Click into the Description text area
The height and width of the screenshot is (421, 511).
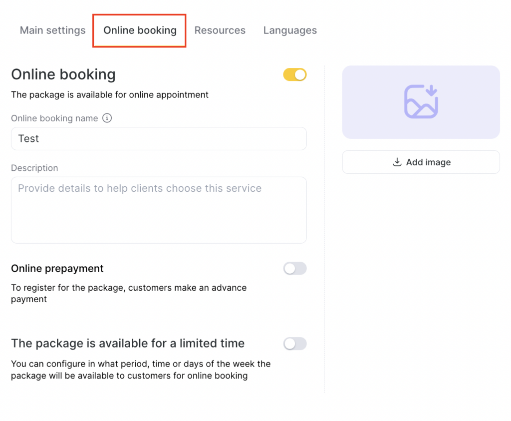159,210
